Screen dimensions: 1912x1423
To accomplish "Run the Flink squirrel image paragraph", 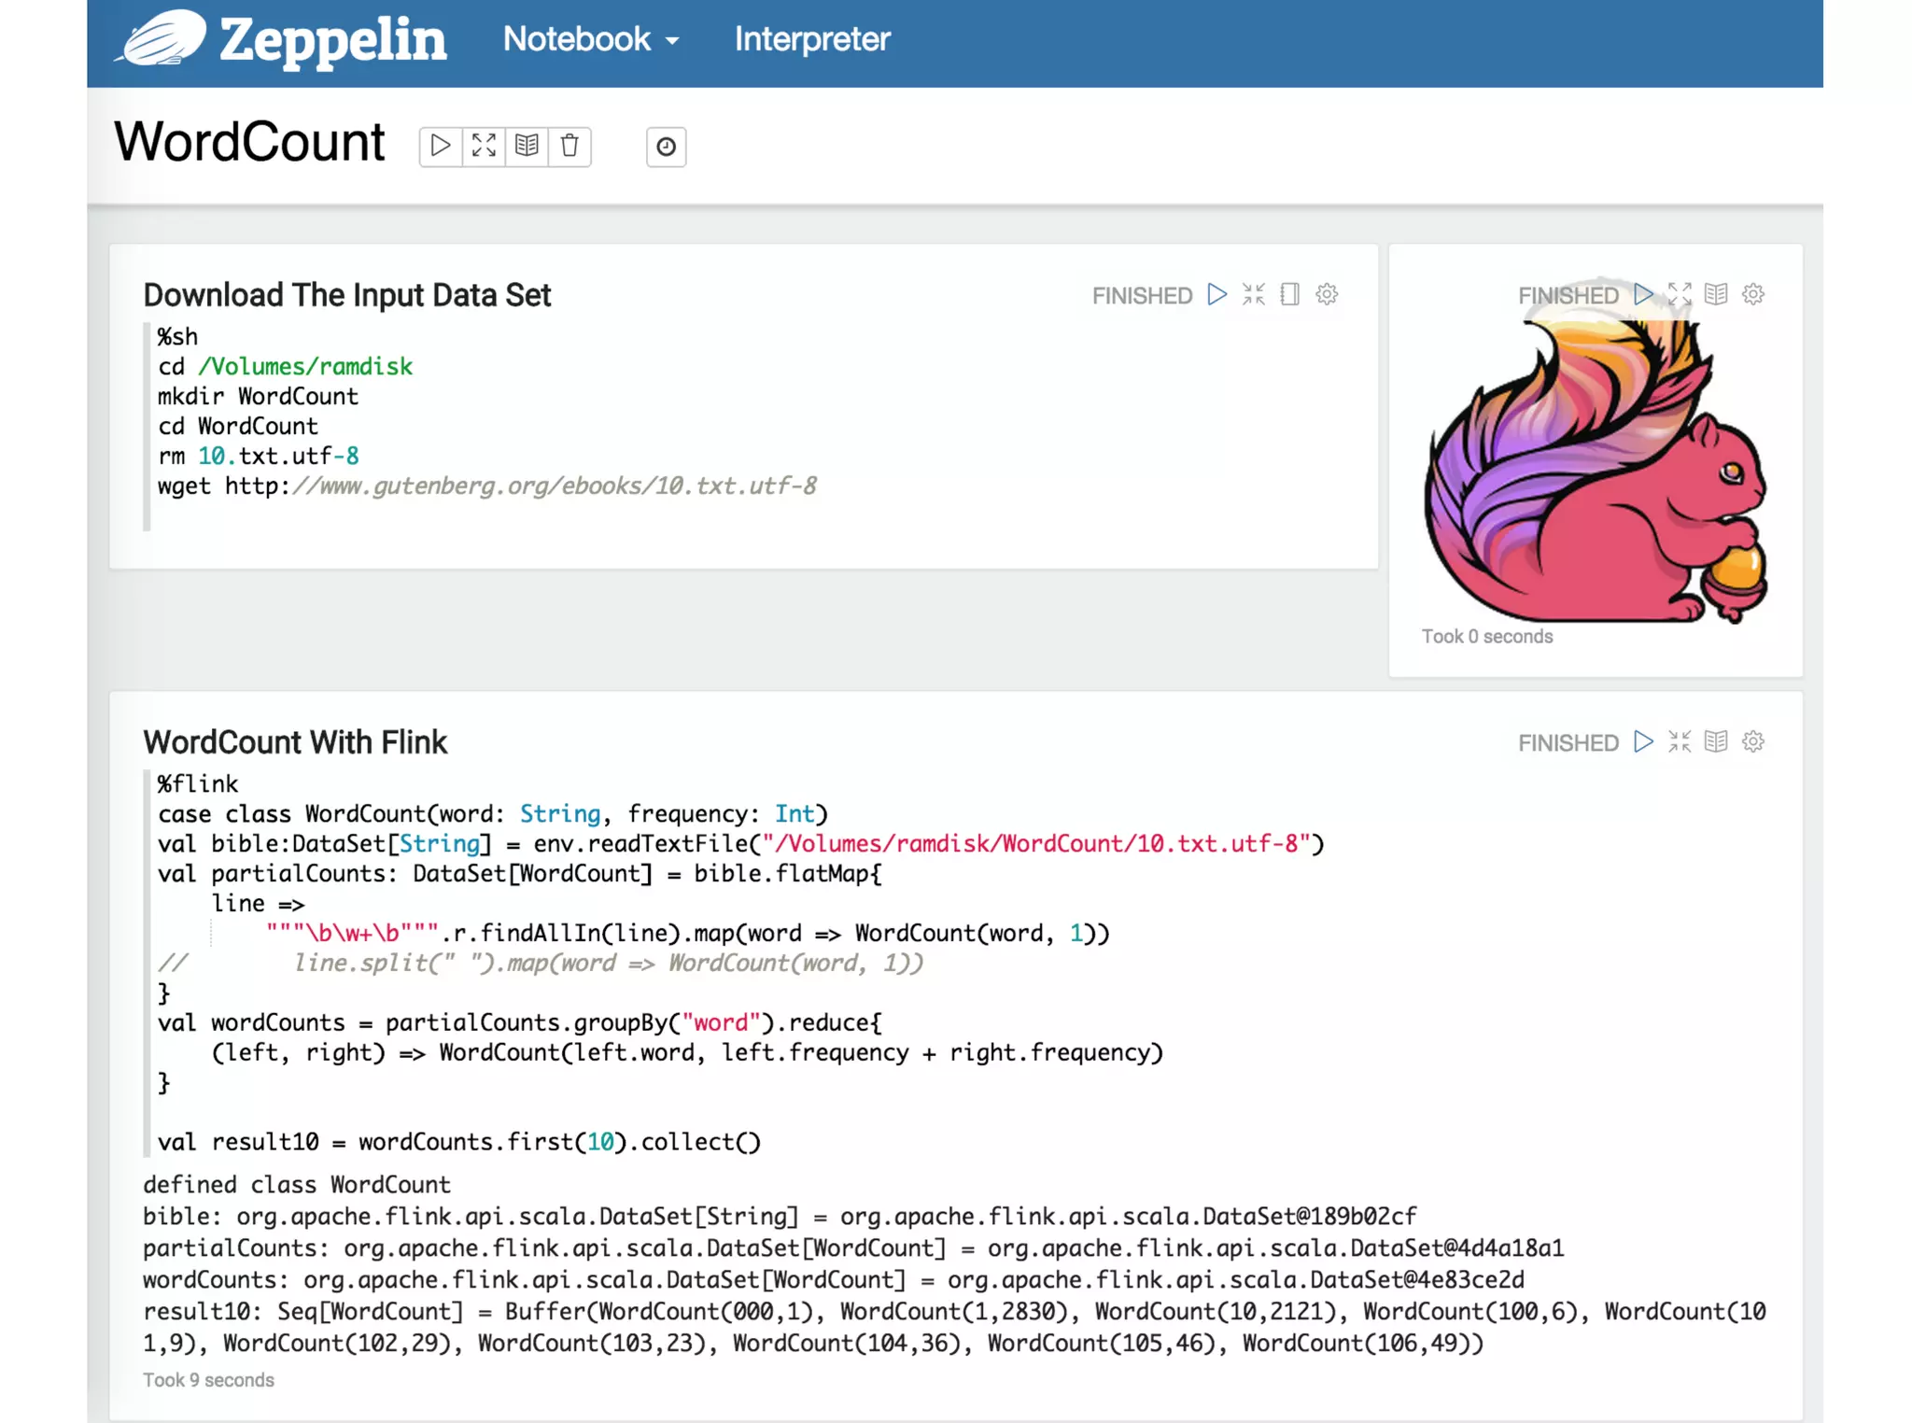I will 1643,295.
